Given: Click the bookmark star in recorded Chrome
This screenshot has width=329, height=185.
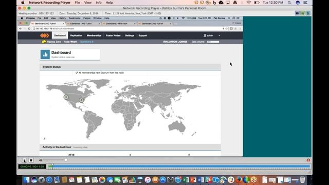Looking at the screenshot, I should (x=226, y=29).
